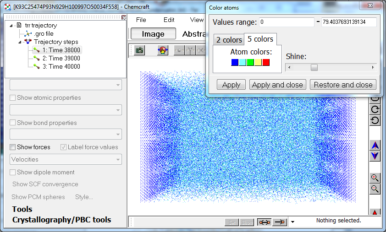Image resolution: width=386 pixels, height=232 pixels.
Task: Open the File menu
Action: pyautogui.click(x=141, y=20)
